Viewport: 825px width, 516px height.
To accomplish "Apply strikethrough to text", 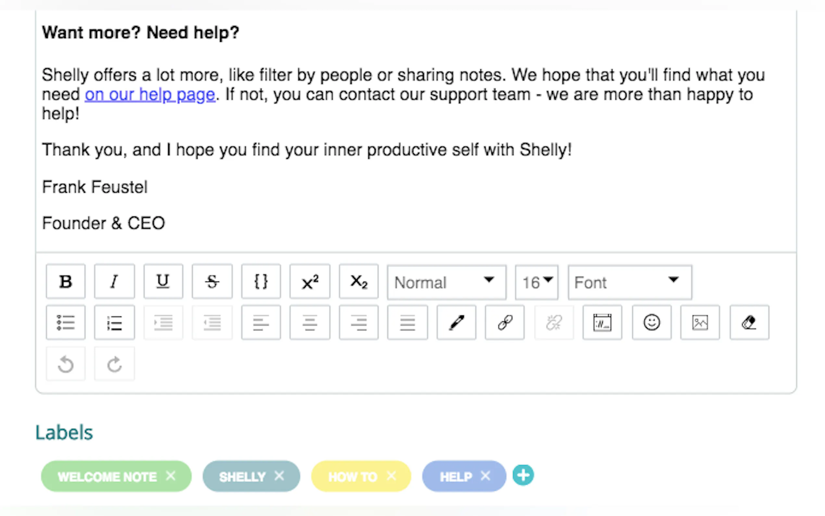I will tap(212, 281).
